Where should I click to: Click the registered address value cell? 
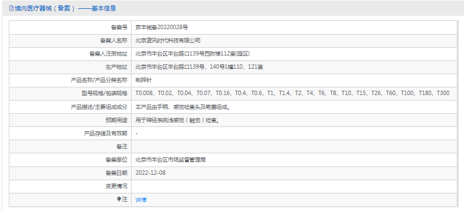[294, 54]
